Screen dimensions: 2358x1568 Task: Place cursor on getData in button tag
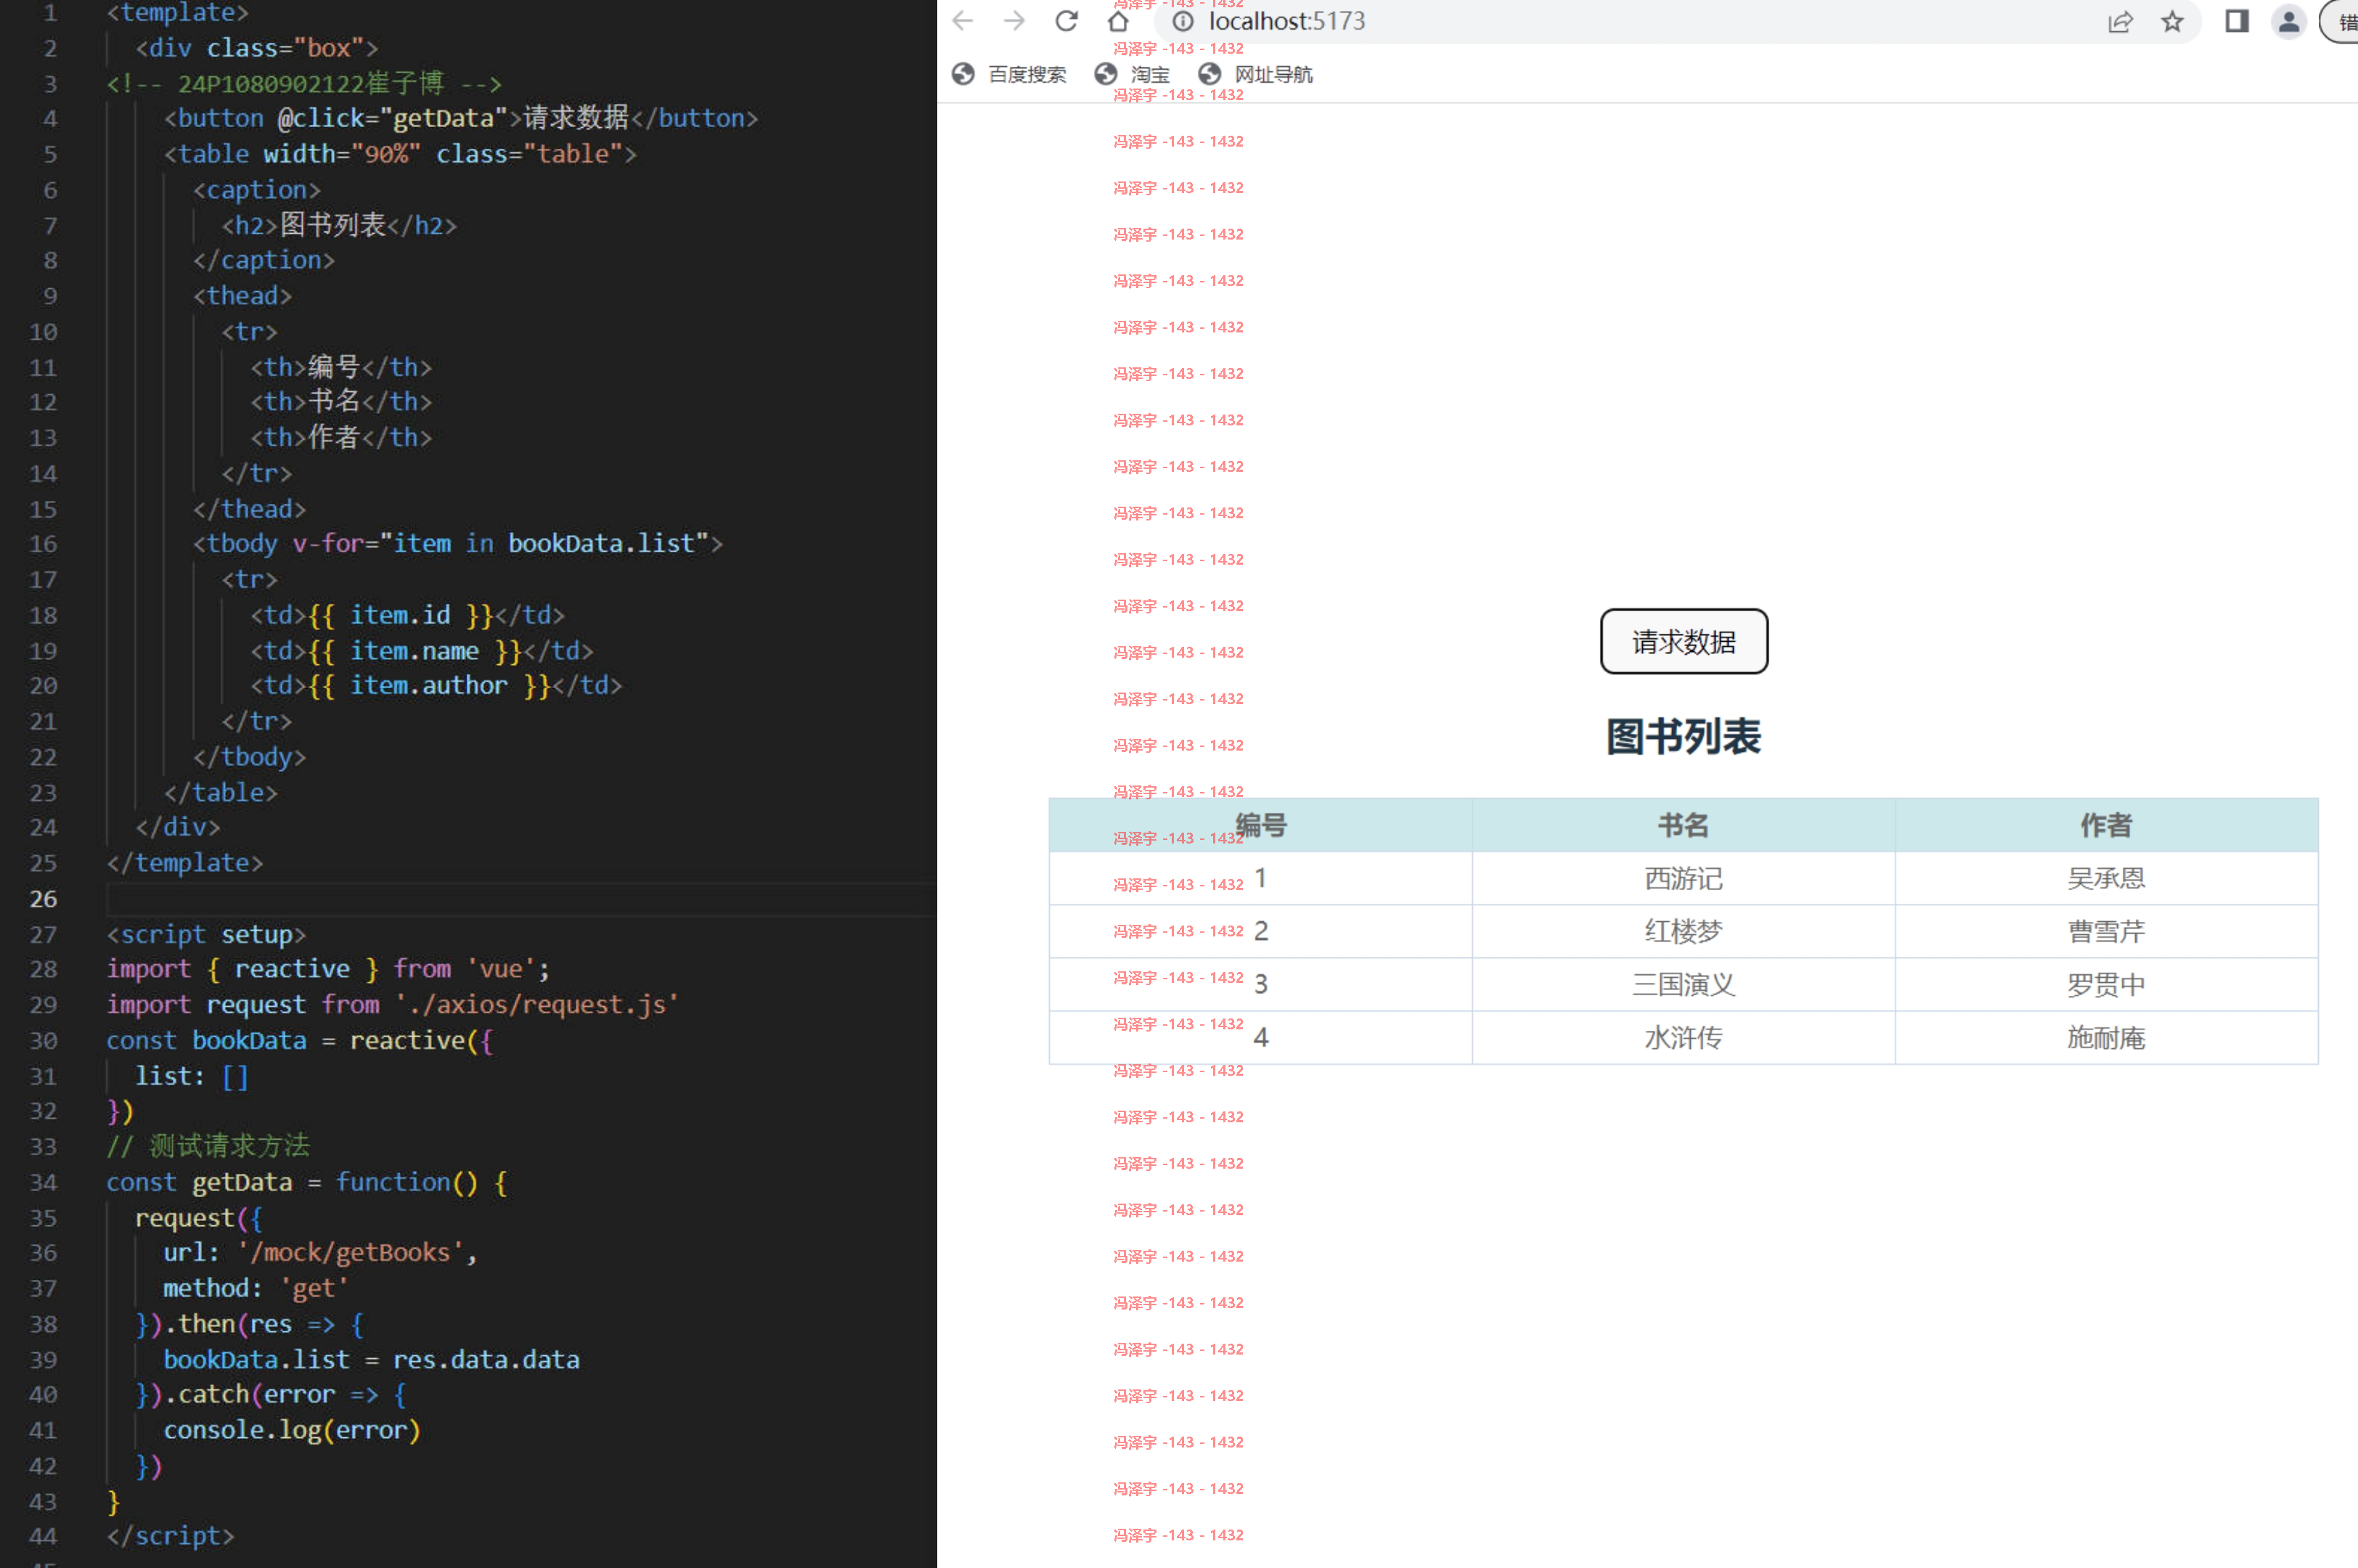click(x=443, y=118)
